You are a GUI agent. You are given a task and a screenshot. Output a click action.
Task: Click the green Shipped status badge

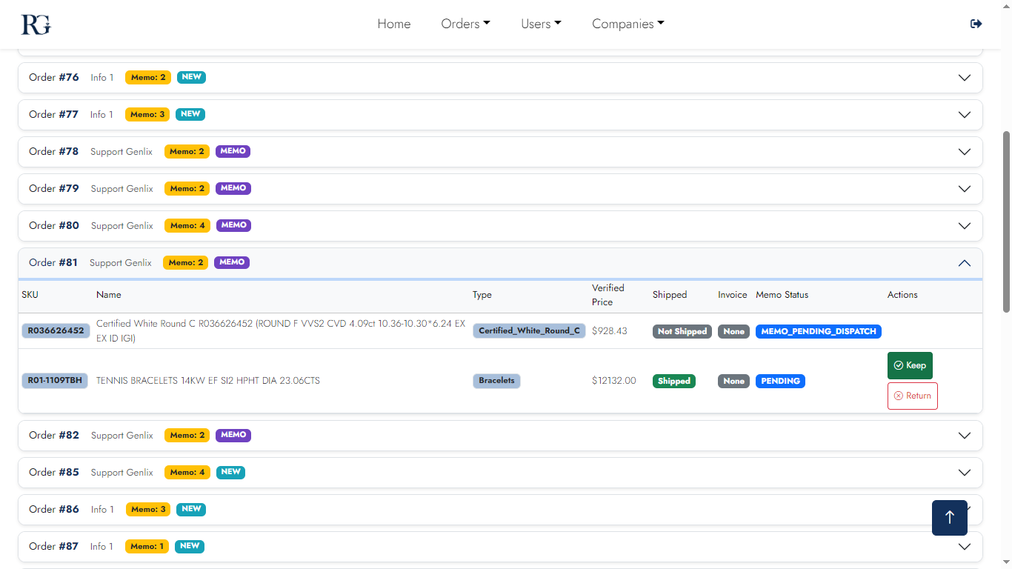pos(673,381)
